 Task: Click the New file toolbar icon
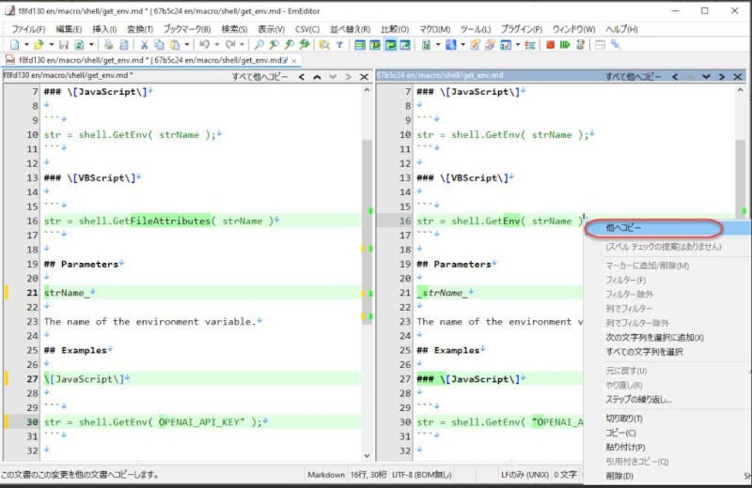coord(14,45)
